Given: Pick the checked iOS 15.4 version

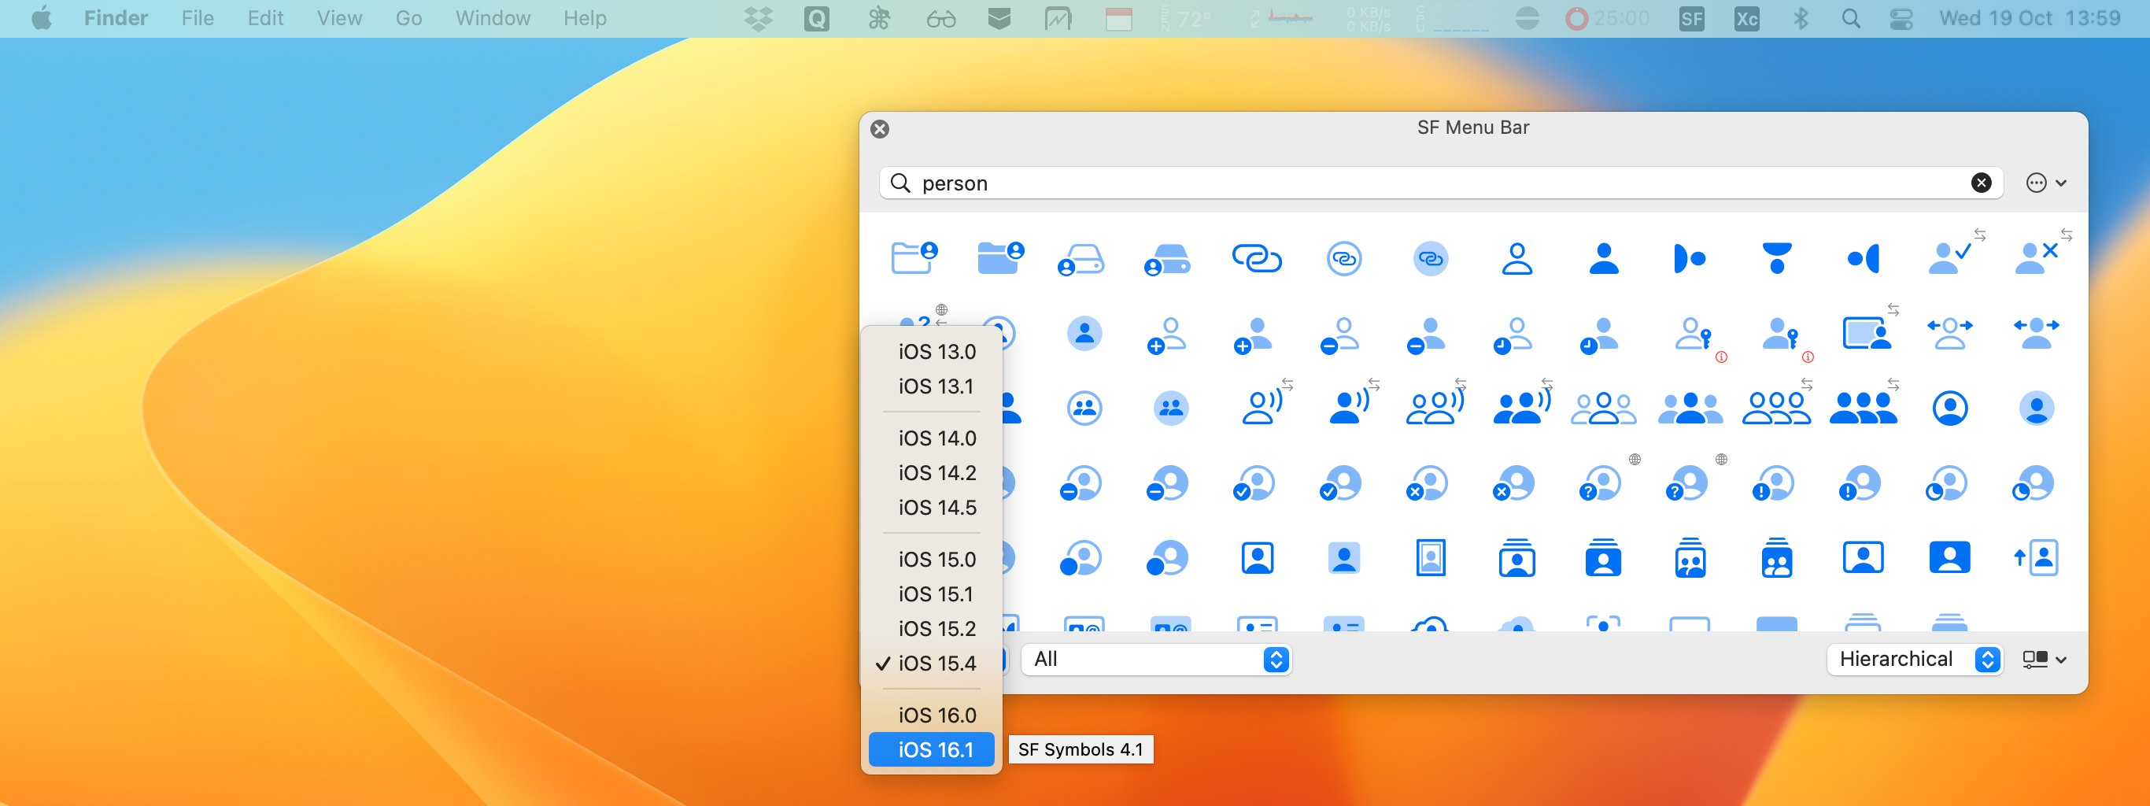Looking at the screenshot, I should pyautogui.click(x=936, y=663).
